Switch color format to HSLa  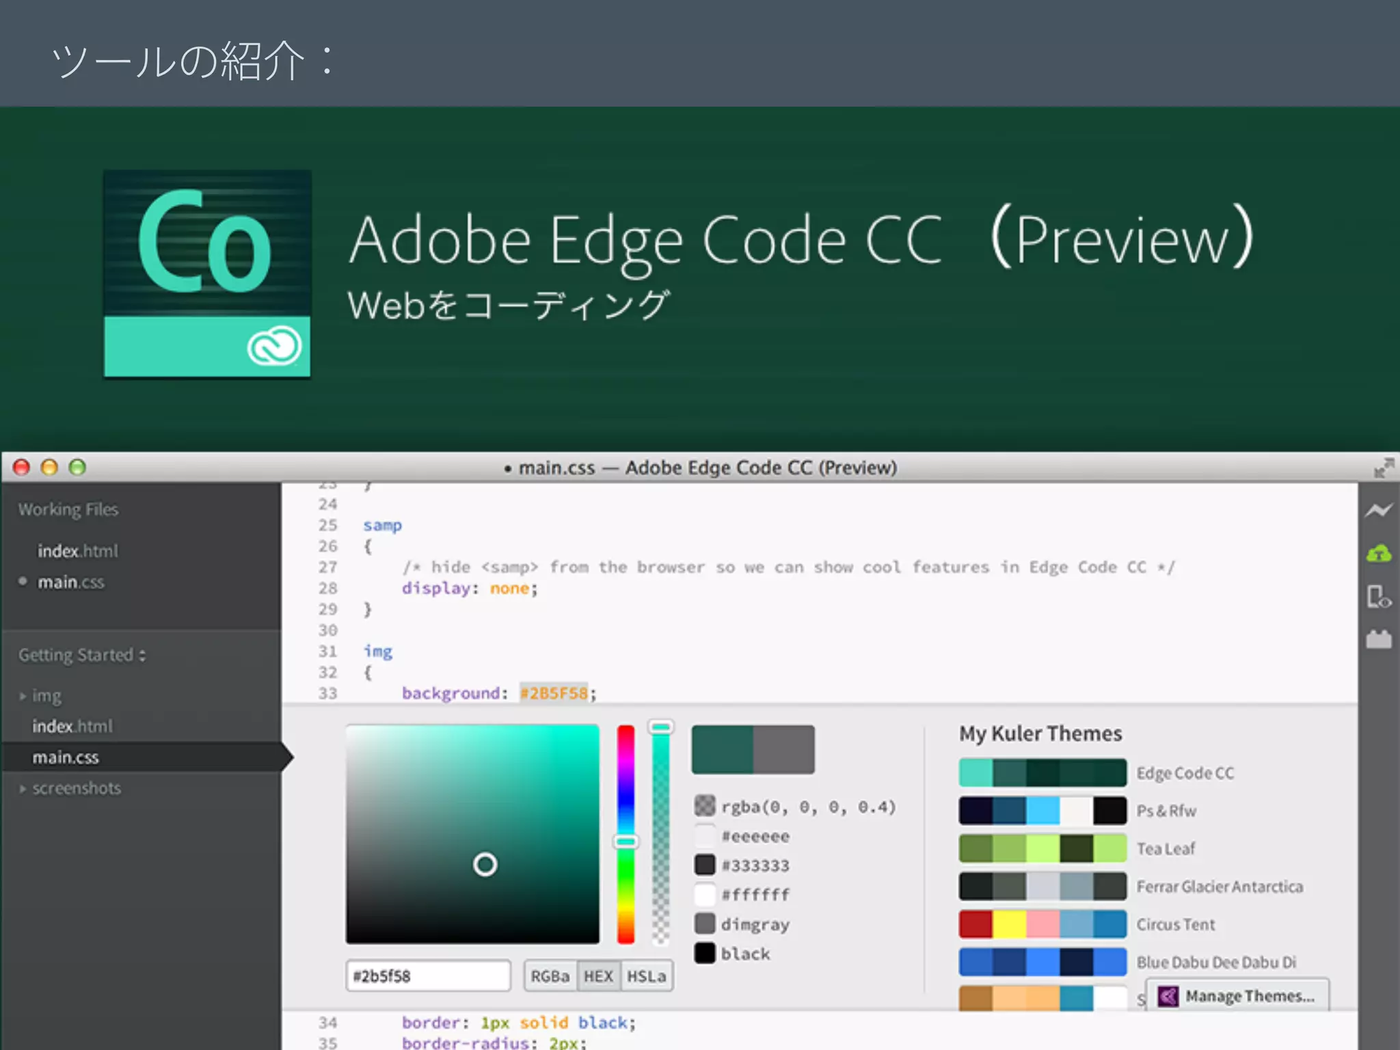(x=647, y=976)
